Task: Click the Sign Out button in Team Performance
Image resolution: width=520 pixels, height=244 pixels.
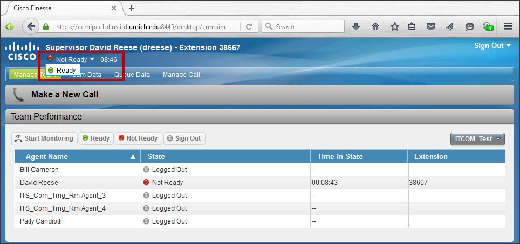Action: click(184, 138)
